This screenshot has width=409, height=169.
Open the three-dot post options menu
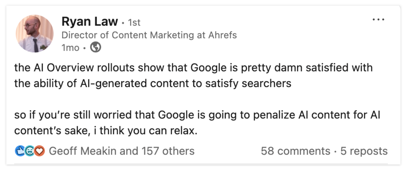[x=378, y=20]
